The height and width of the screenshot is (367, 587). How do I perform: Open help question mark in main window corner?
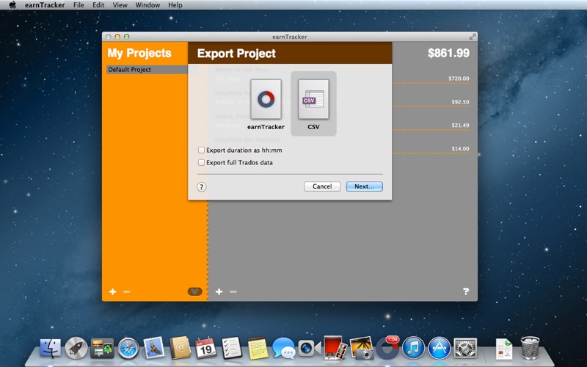466,291
